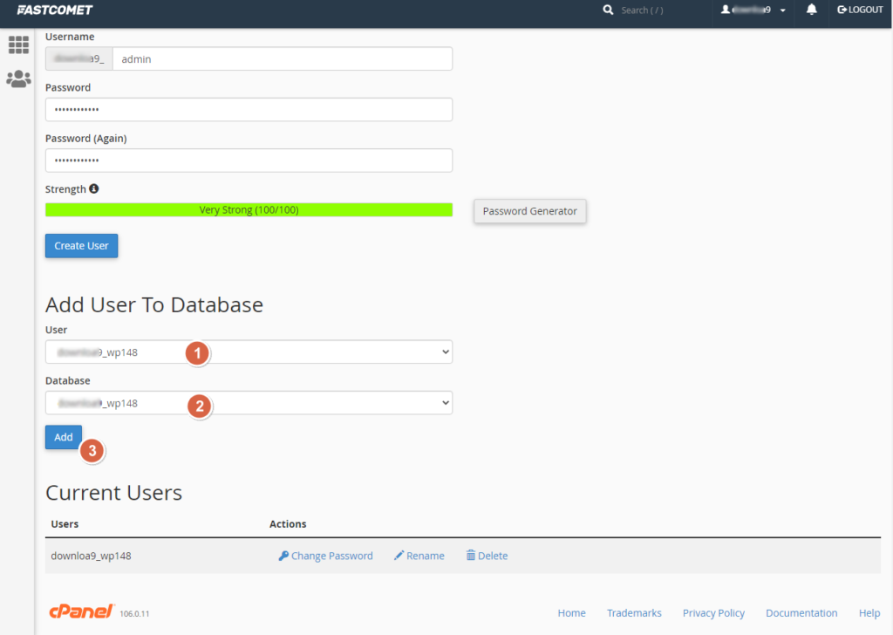
Task: Open User Manager people icon in sidebar
Action: (x=18, y=79)
